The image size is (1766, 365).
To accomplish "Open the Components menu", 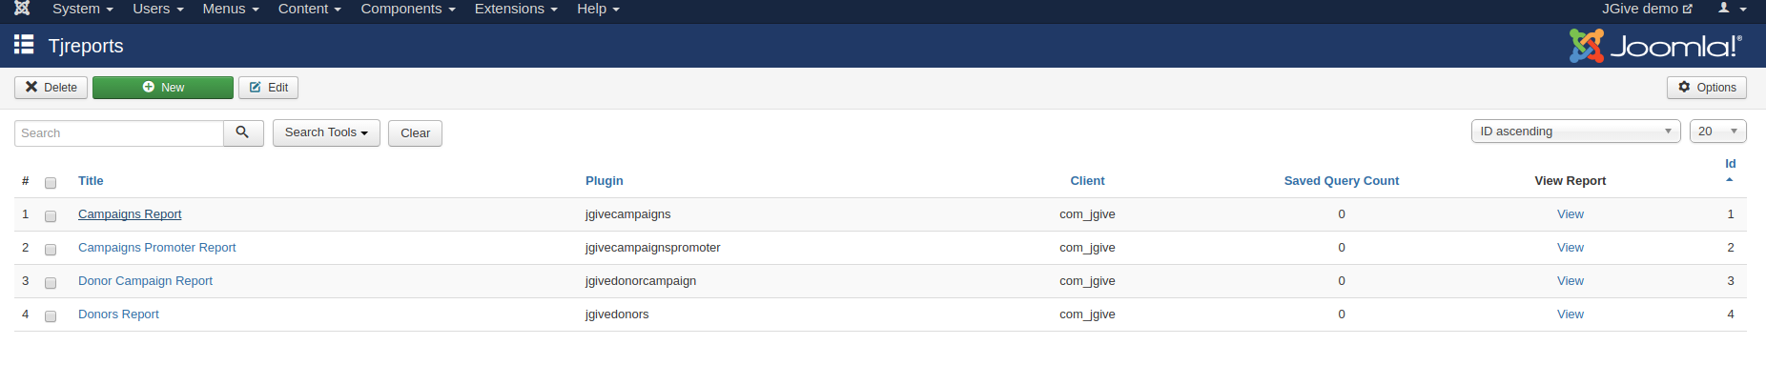I will pyautogui.click(x=408, y=9).
